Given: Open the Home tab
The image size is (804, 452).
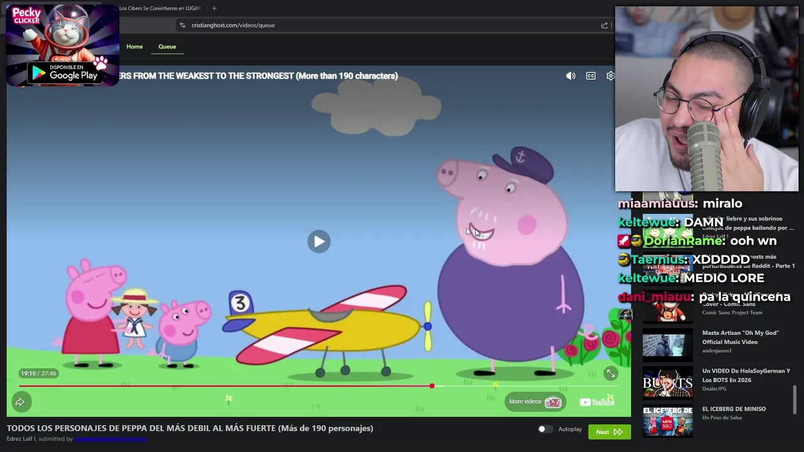Looking at the screenshot, I should click(134, 46).
